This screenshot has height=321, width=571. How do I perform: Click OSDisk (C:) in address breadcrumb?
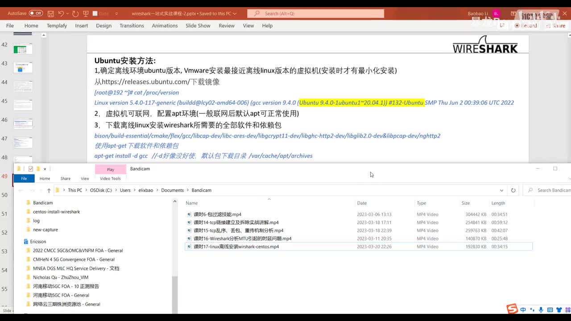(101, 190)
